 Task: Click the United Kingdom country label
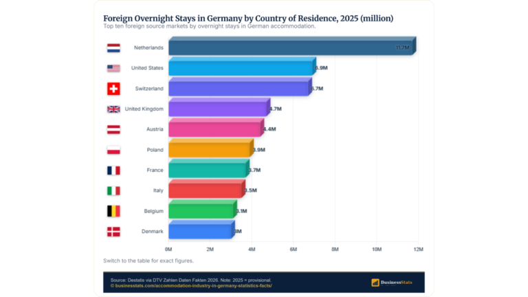point(144,109)
